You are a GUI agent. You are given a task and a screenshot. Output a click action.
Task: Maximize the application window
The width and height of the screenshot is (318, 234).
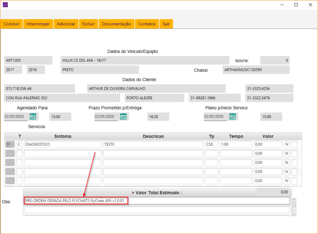pos(296,5)
